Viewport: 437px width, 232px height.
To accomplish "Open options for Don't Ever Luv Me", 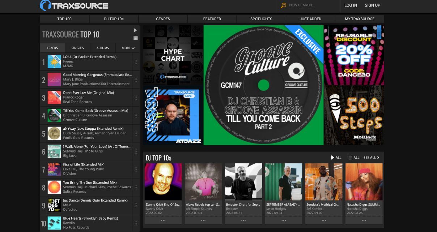I will pyautogui.click(x=136, y=98).
